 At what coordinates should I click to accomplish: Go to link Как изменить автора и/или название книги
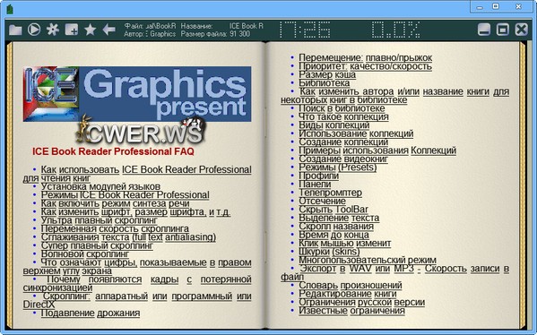(x=394, y=96)
